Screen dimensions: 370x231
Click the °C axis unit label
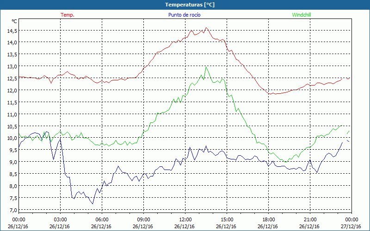coord(14,21)
